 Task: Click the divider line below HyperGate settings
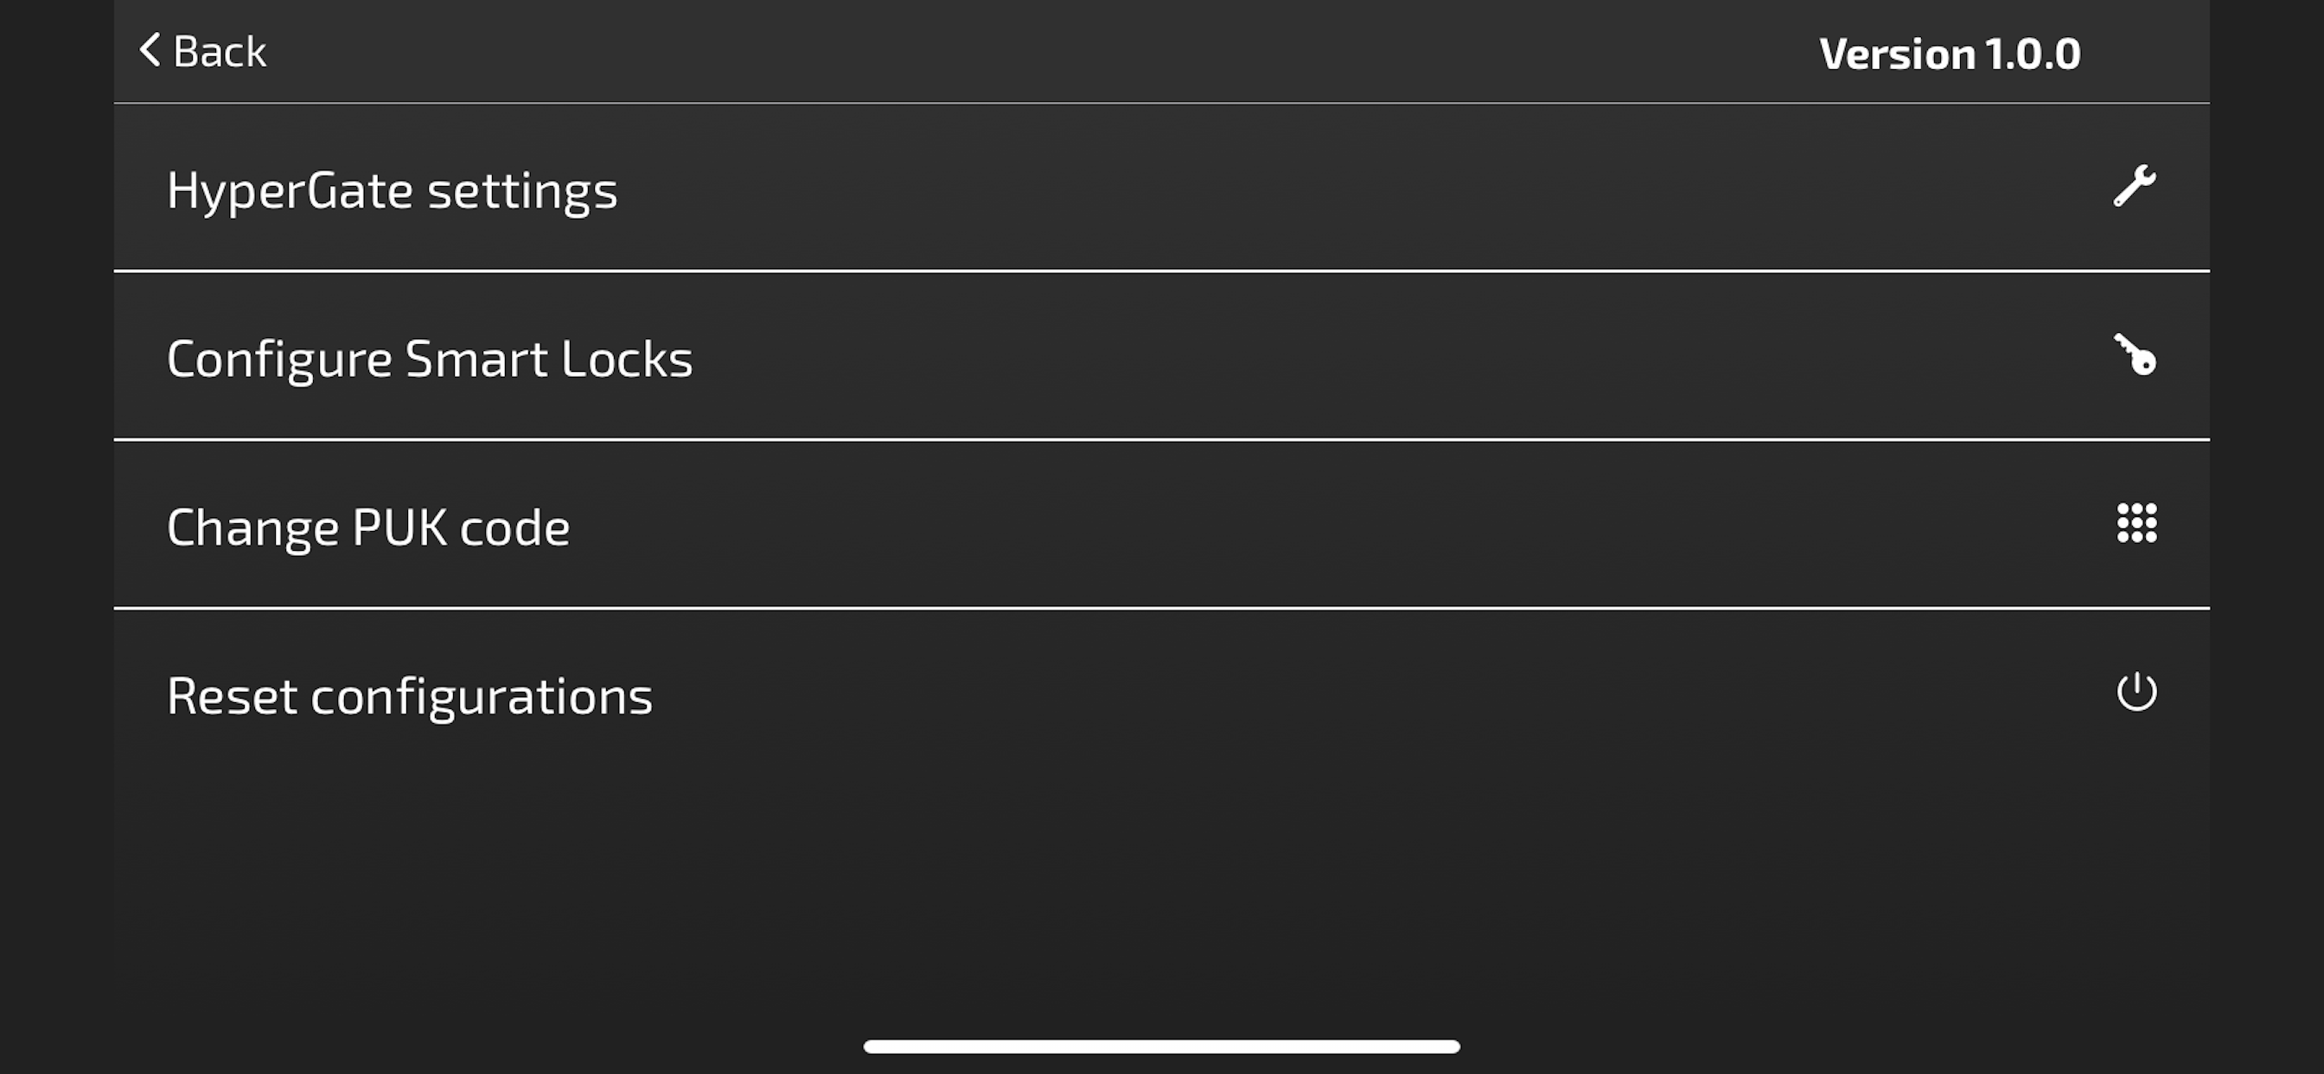pos(1161,271)
